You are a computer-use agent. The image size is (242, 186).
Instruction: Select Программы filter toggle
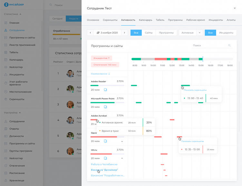(166, 33)
